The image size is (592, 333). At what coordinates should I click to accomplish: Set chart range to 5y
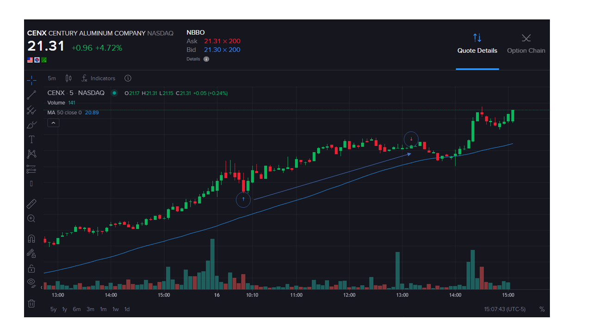54,309
